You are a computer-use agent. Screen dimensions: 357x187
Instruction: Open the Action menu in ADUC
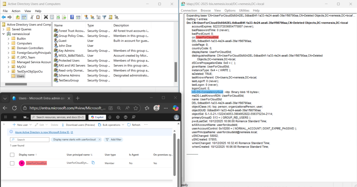[x=16, y=11]
